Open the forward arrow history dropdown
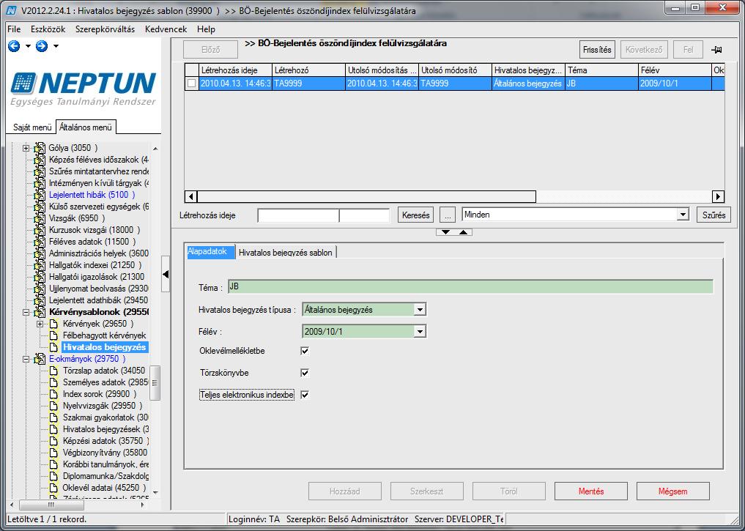 [x=56, y=46]
